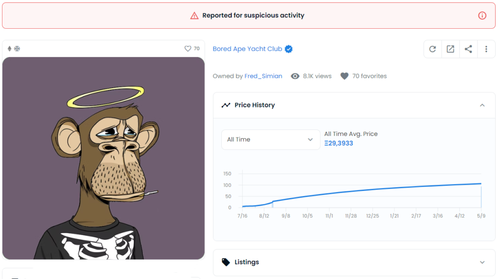The height and width of the screenshot is (279, 498).
Task: Toggle the favorite heart above the ape image
Action: pyautogui.click(x=188, y=49)
